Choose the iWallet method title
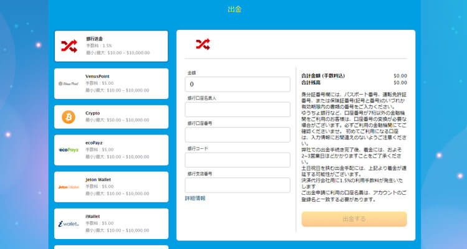 coord(93,216)
